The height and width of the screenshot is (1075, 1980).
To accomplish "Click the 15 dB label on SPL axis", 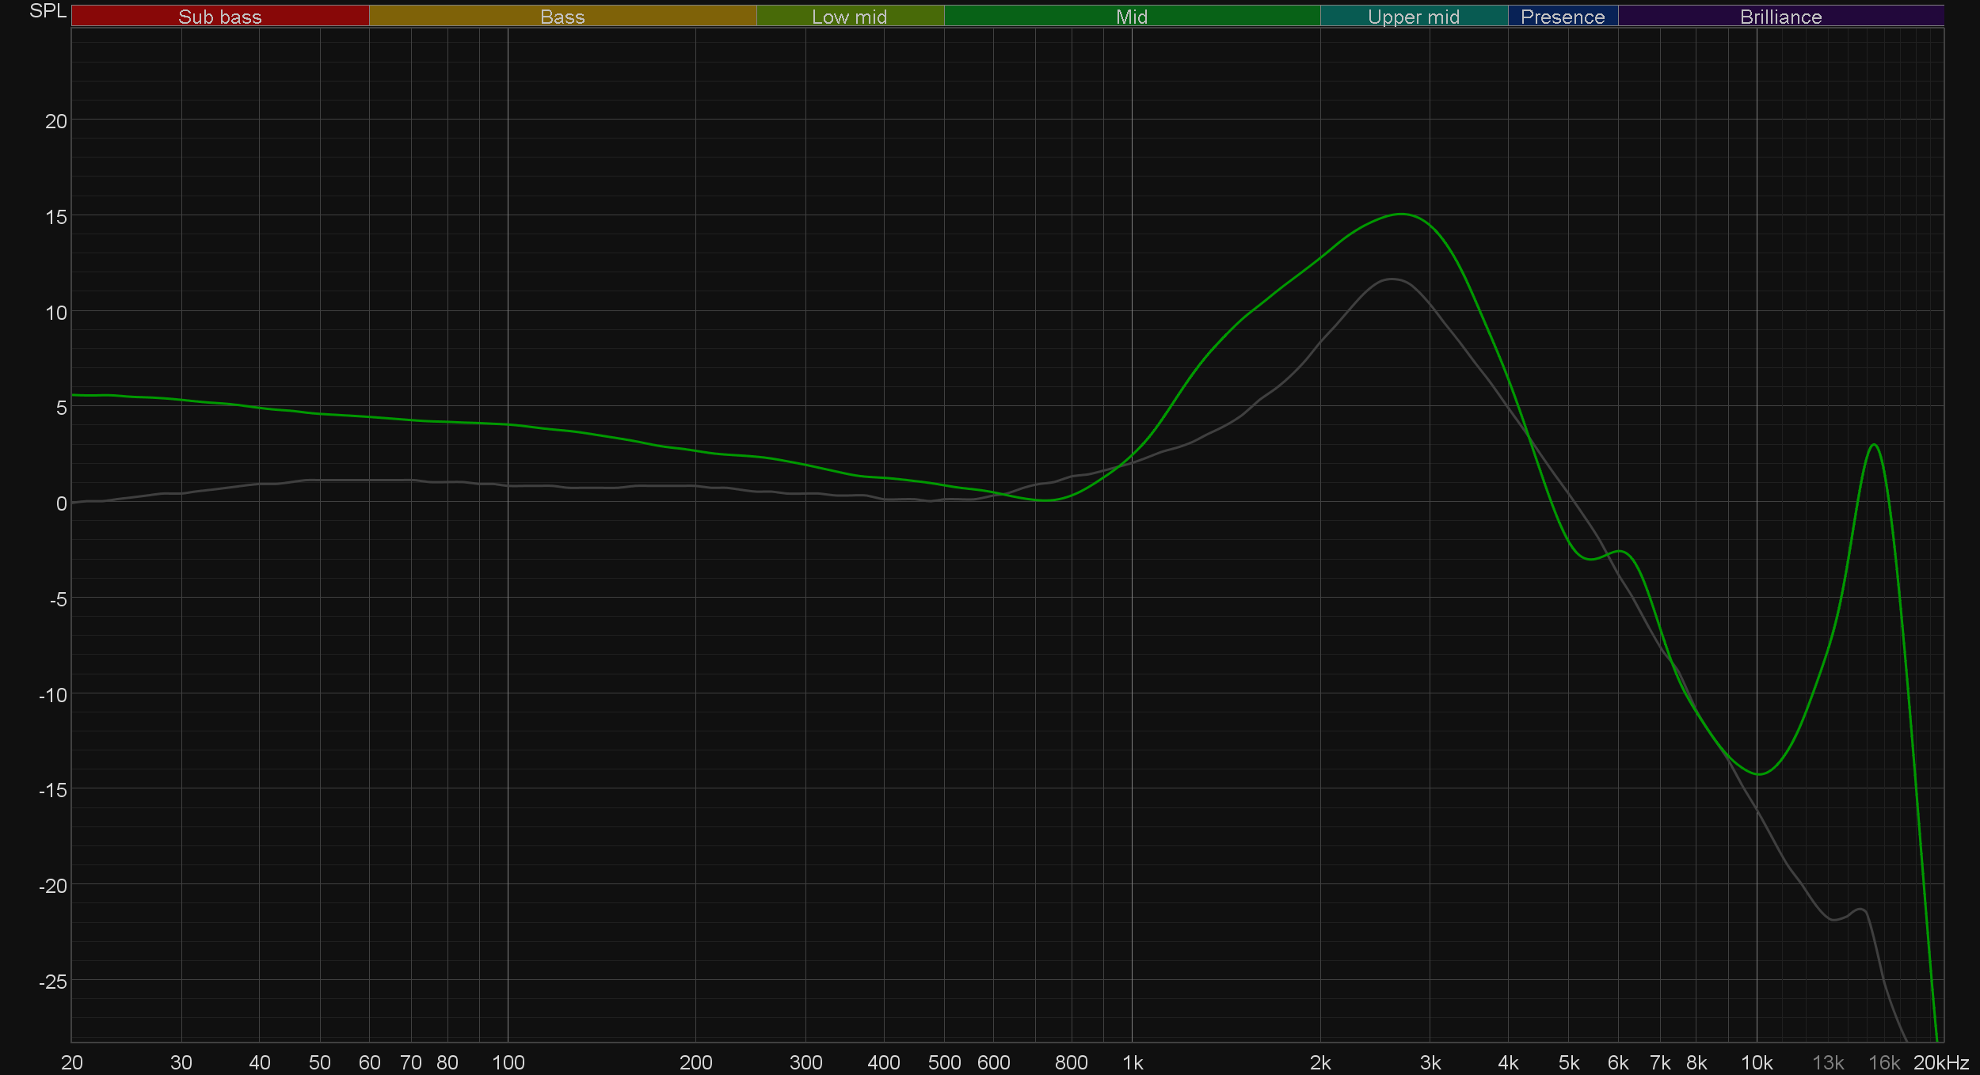I will (55, 217).
